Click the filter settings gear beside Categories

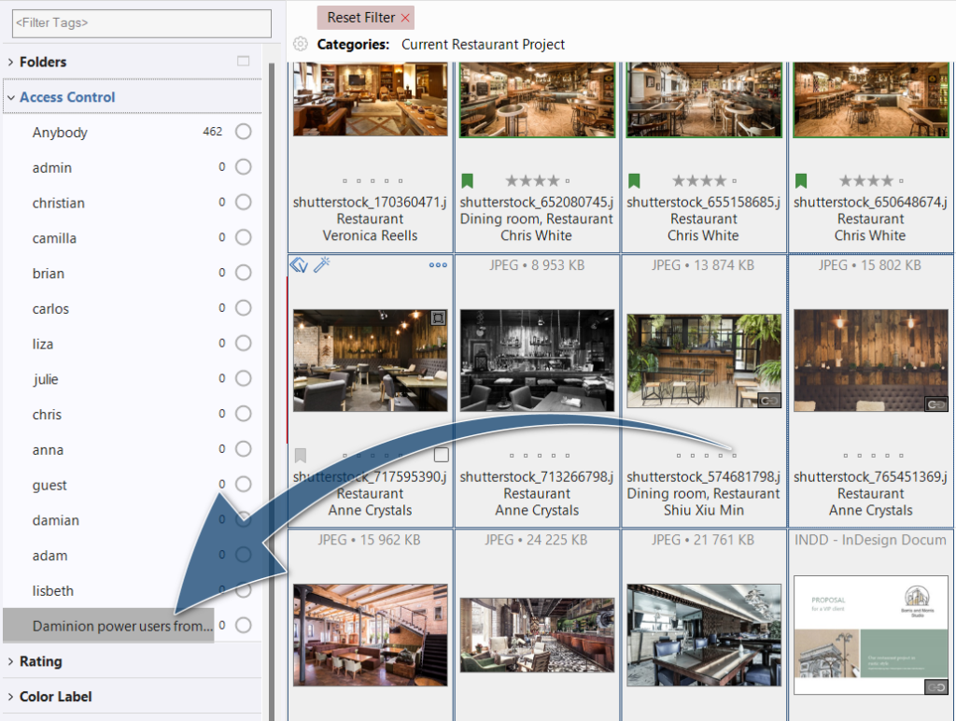pos(301,44)
